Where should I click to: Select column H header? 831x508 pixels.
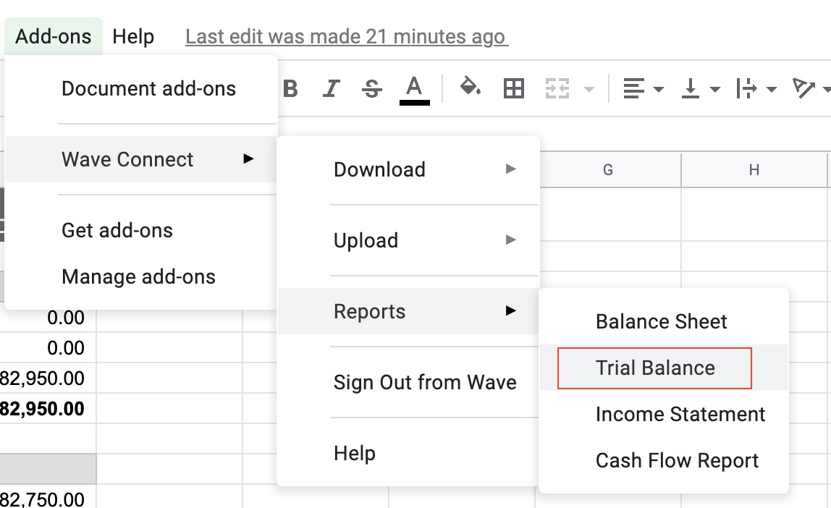754,169
